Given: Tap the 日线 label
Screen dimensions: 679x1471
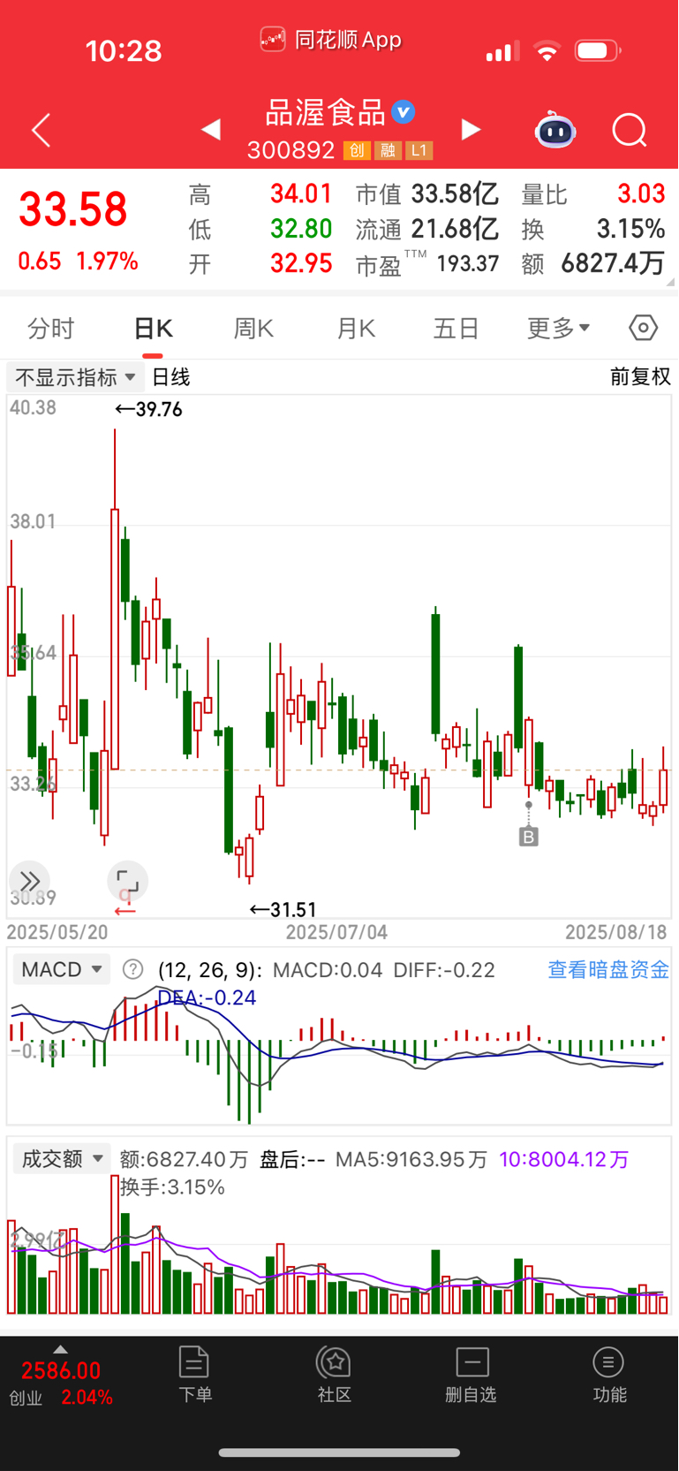Looking at the screenshot, I should coord(171,377).
